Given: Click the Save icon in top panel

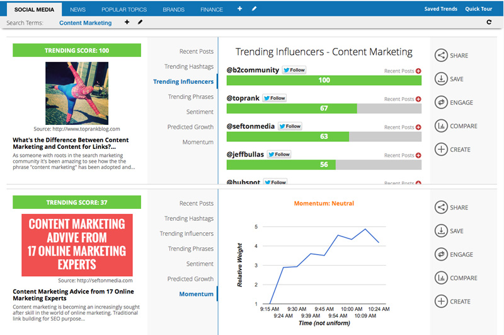Looking at the screenshot, I should click(441, 79).
